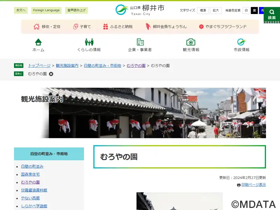Click the 白壁の町並み・市街地 breadcrumb link
This screenshot has width=280, height=210.
coord(103,65)
